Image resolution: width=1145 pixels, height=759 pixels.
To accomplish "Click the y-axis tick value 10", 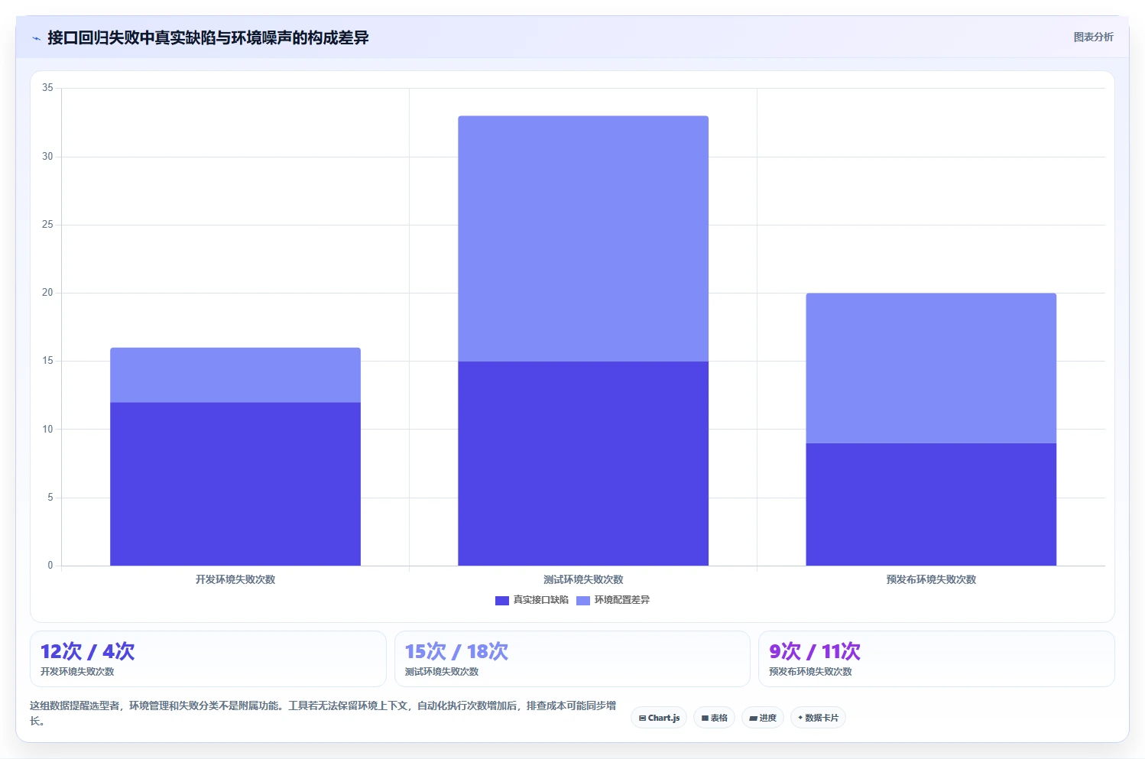I will [x=47, y=430].
